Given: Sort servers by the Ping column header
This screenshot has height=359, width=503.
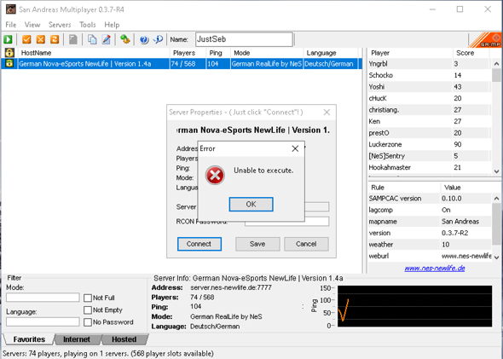Looking at the screenshot, I should click(x=218, y=53).
